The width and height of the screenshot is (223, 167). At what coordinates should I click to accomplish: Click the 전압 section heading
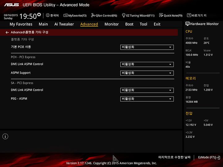click(x=189, y=113)
